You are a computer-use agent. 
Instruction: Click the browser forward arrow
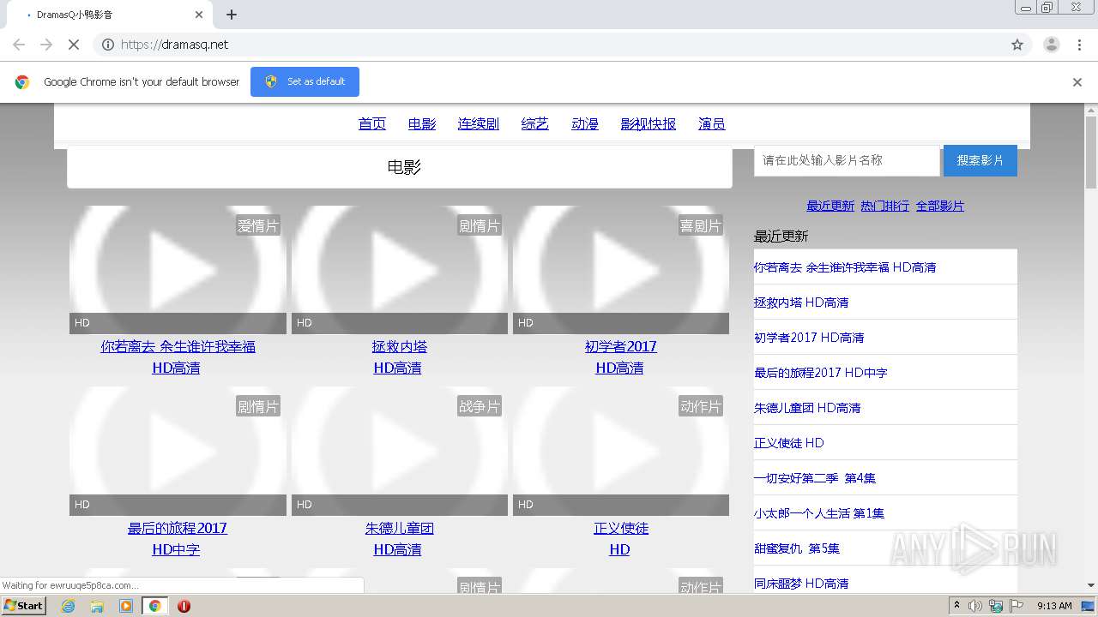pyautogui.click(x=46, y=45)
